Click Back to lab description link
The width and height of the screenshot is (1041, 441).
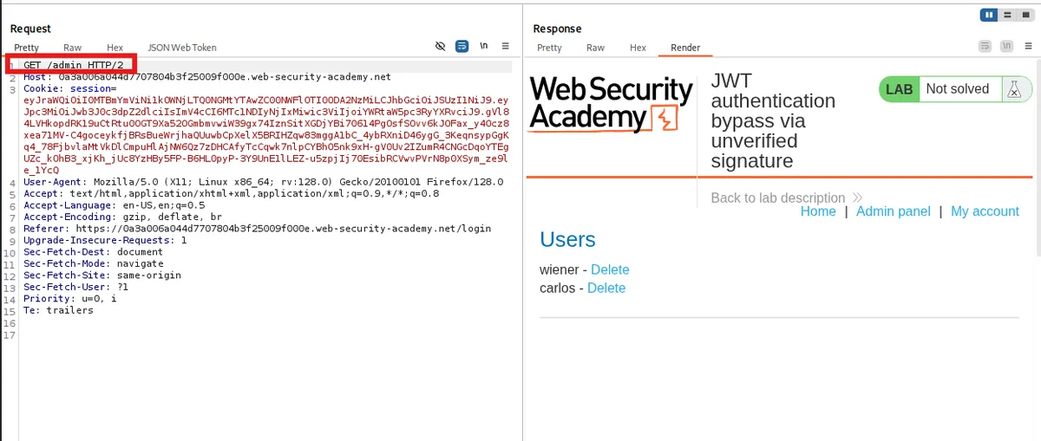point(786,198)
